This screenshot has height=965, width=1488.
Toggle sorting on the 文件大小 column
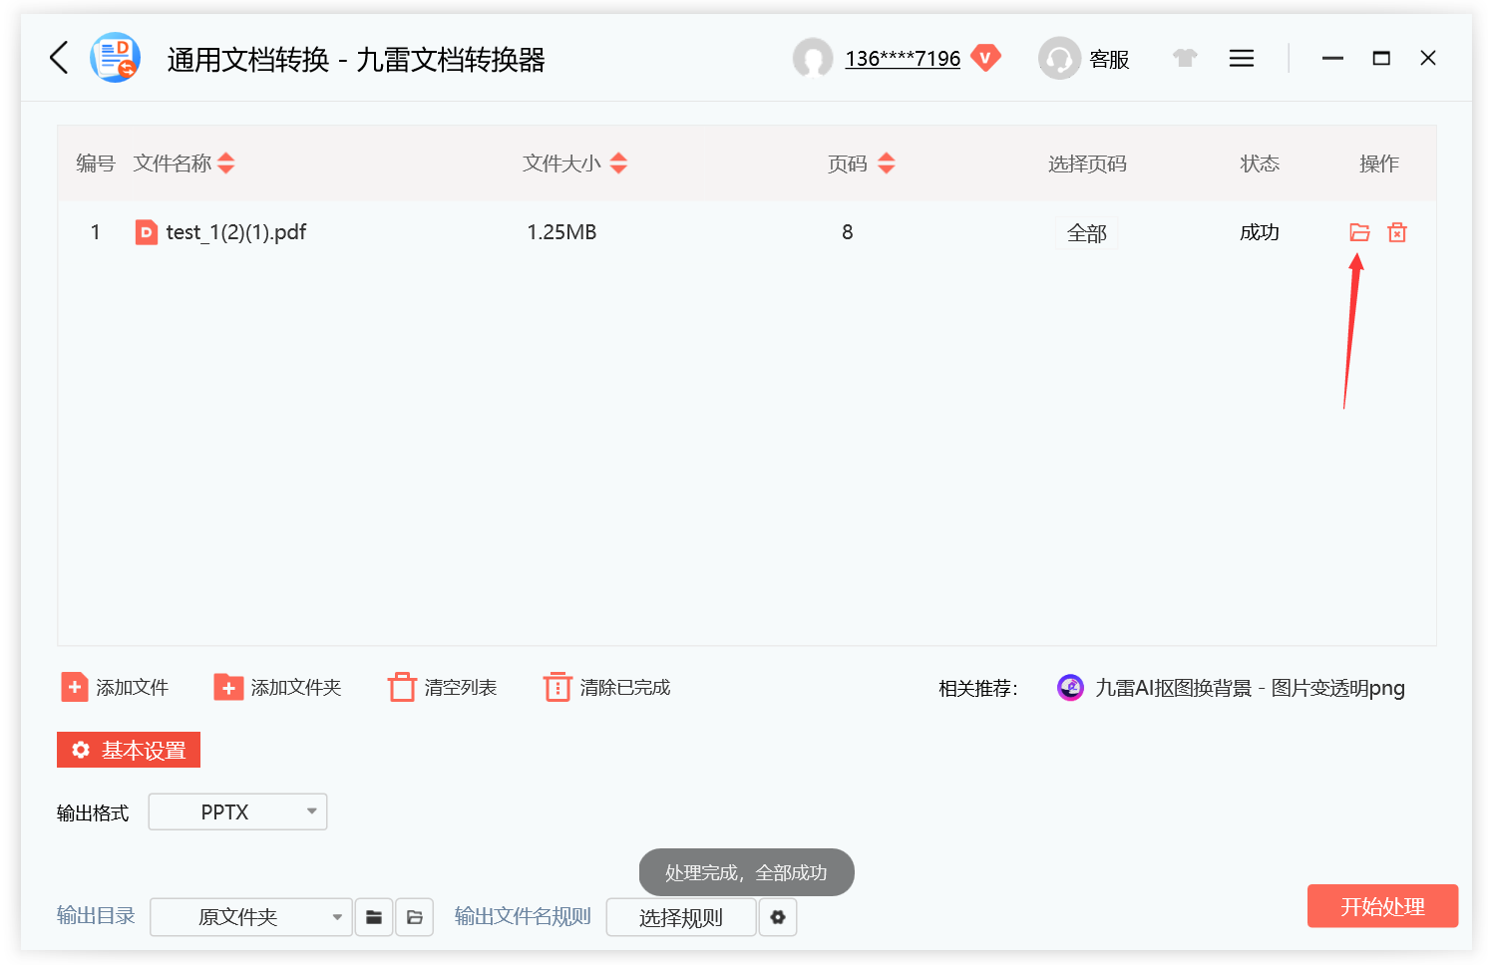[618, 162]
